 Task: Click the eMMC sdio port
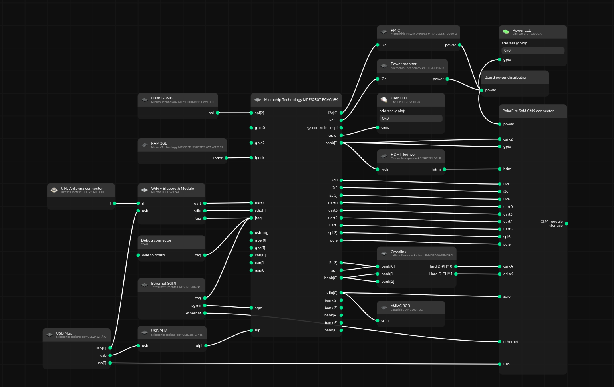[x=377, y=321]
